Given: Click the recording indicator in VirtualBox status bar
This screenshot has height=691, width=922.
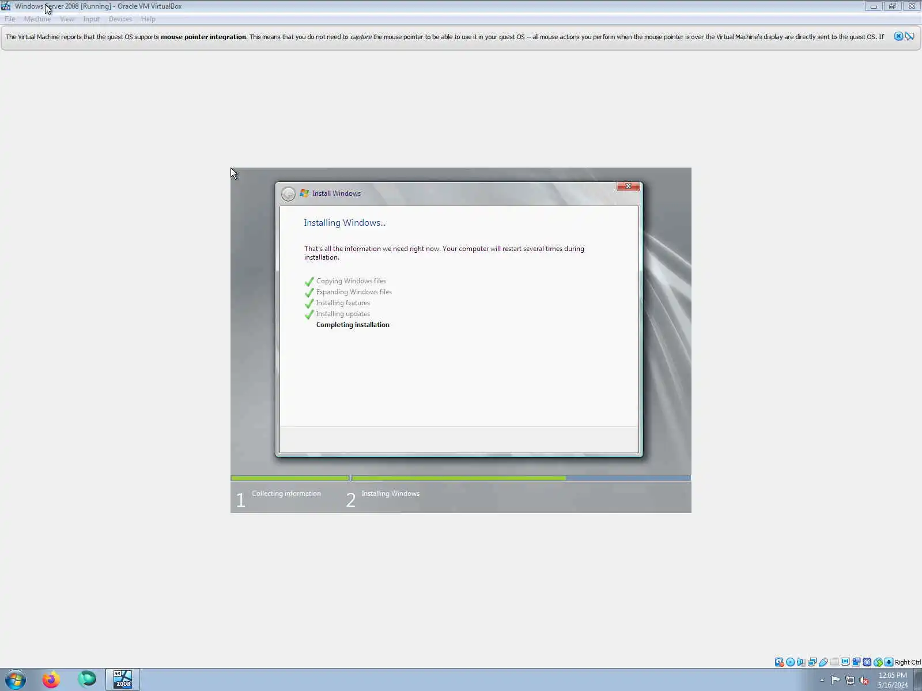Looking at the screenshot, I should coord(856,662).
